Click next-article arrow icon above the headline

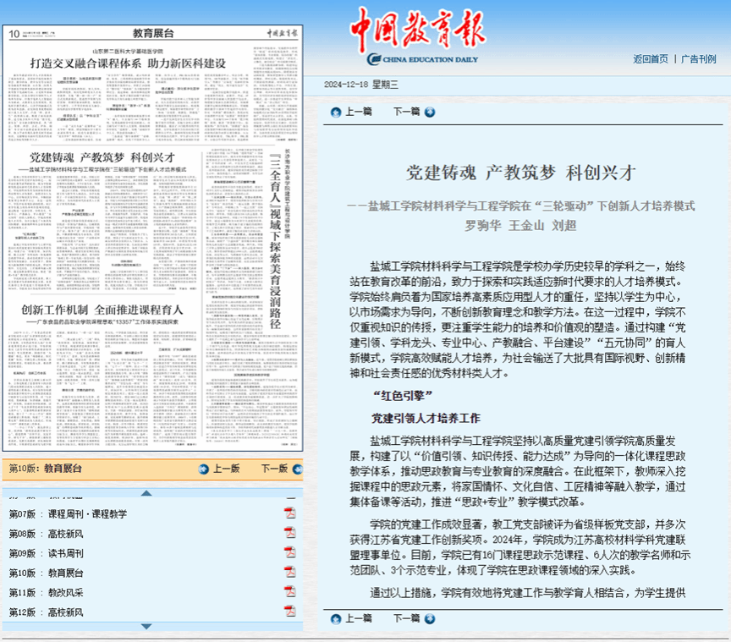click(430, 112)
